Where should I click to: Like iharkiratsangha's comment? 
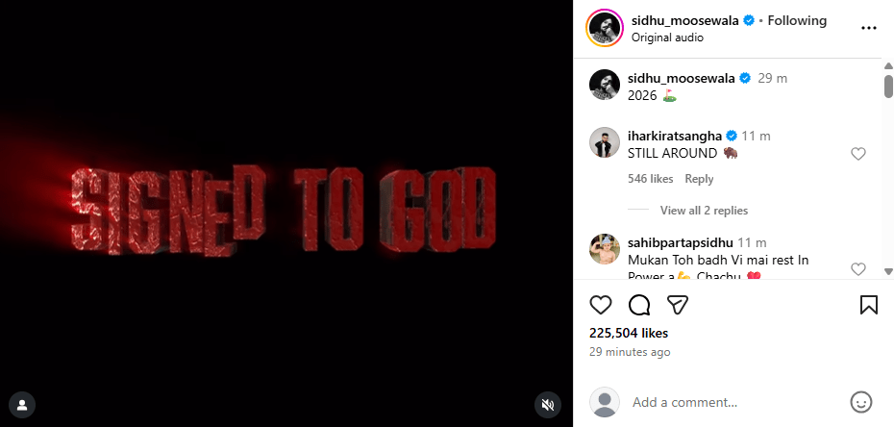858,154
